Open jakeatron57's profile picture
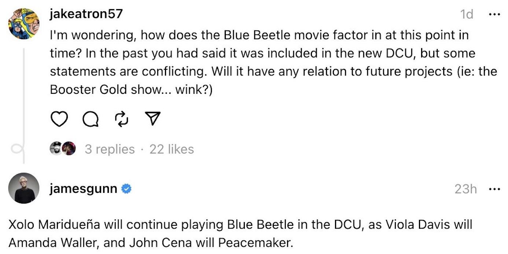This screenshot has height=254, width=508. point(23,23)
